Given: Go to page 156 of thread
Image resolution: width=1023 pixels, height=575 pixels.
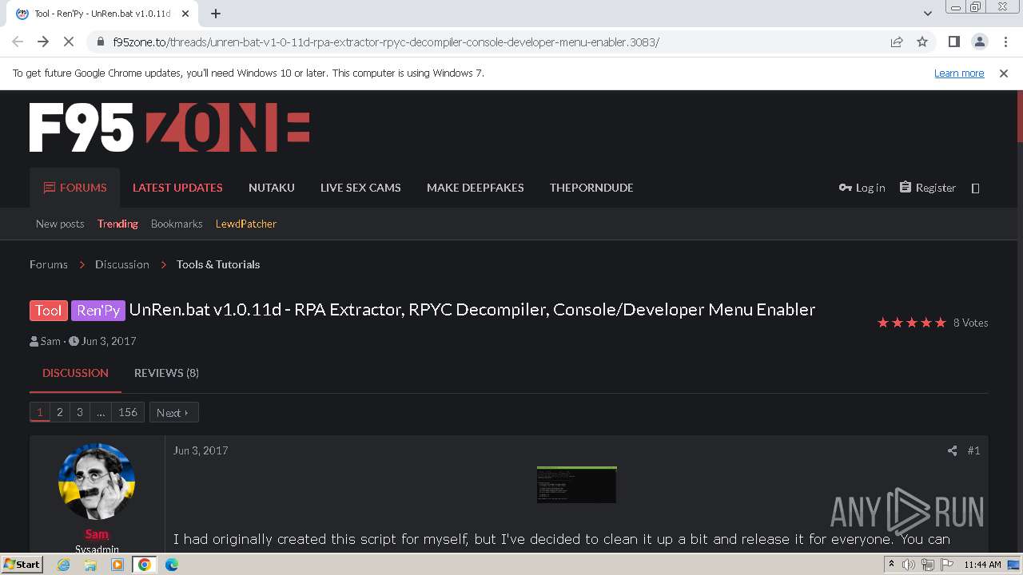Looking at the screenshot, I should [128, 412].
